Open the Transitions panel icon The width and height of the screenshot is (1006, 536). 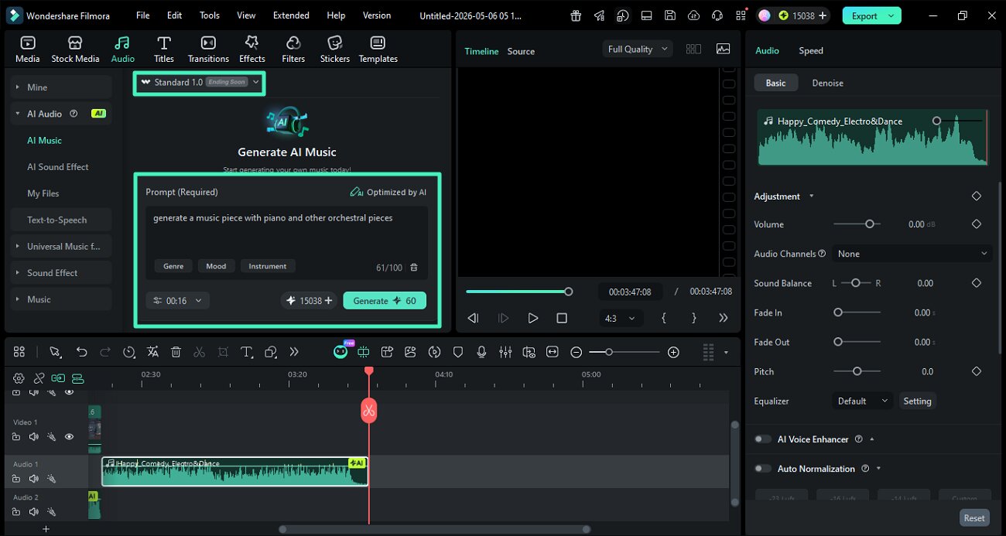pos(208,50)
